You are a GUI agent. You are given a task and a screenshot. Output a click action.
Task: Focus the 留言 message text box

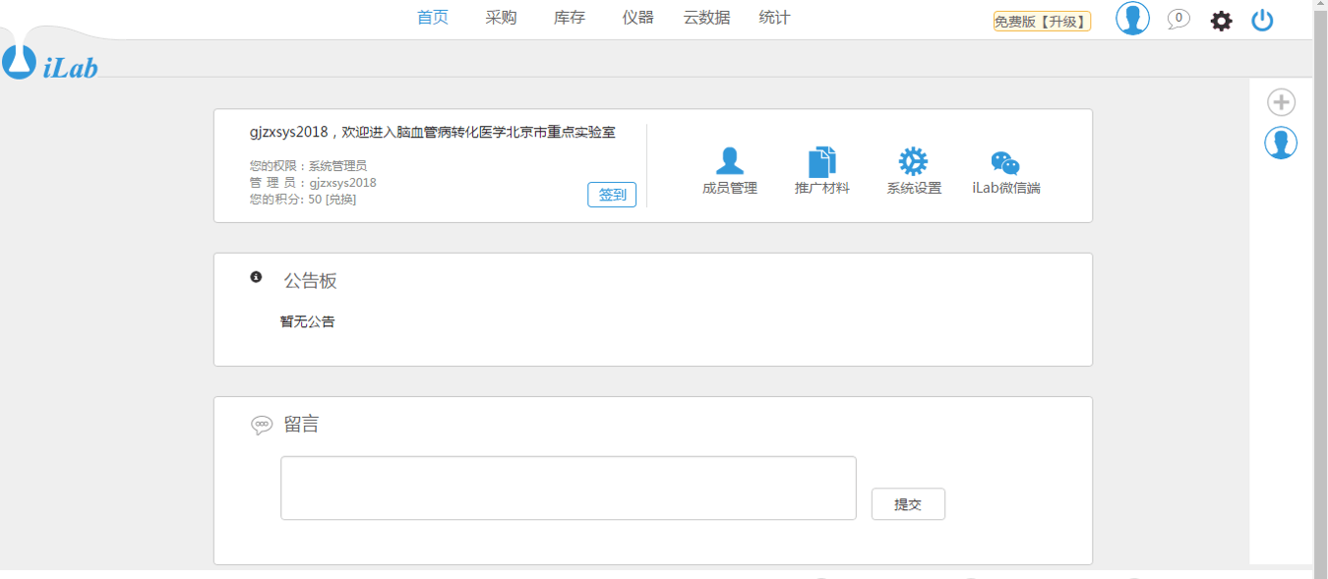pos(569,488)
